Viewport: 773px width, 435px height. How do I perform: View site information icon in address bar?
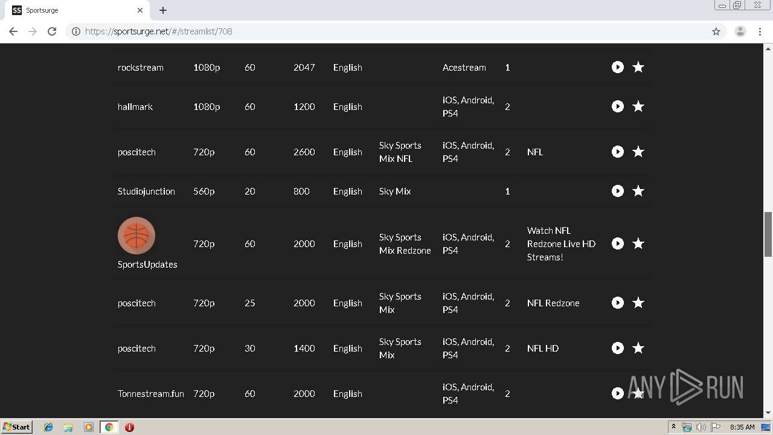[76, 31]
